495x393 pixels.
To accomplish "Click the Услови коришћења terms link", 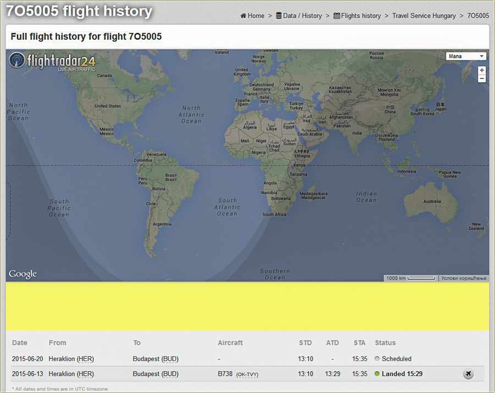I will click(x=464, y=278).
